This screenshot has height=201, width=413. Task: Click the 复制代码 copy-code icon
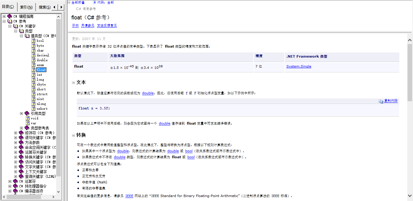pyautogui.click(x=381, y=101)
